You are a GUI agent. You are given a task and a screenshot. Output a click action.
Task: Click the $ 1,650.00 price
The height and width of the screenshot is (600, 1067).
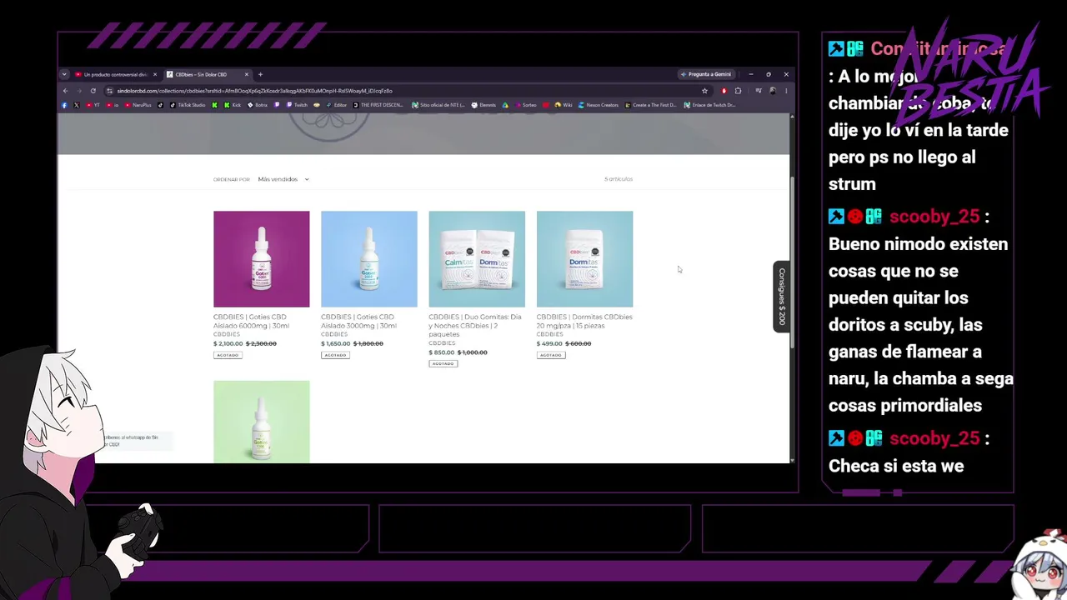coord(336,343)
